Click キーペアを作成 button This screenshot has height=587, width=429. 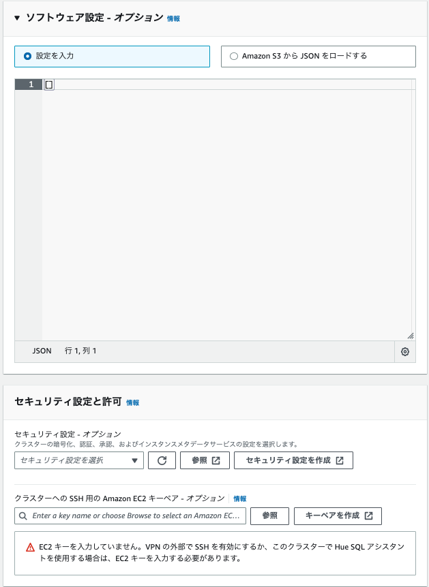point(338,516)
